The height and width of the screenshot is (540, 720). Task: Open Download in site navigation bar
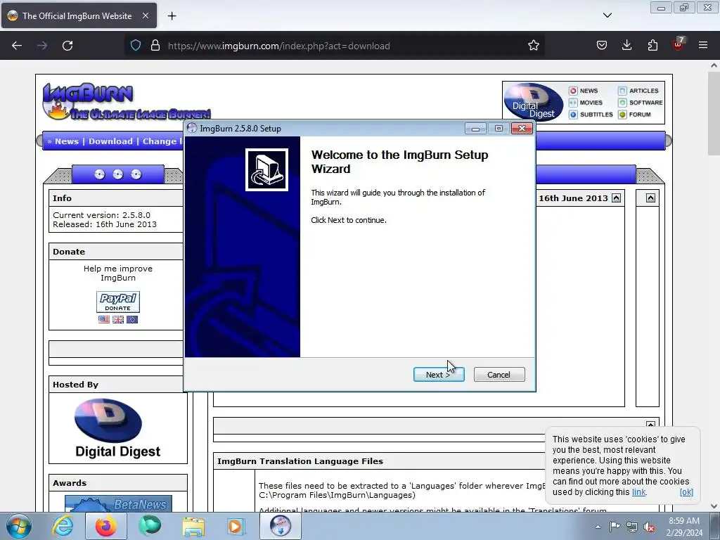click(x=110, y=141)
